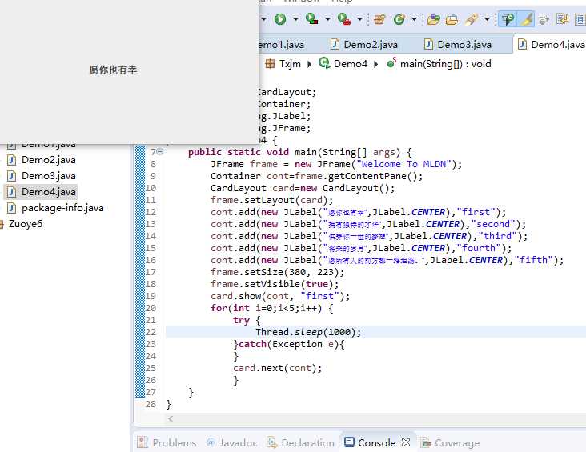The image size is (586, 452).
Task: Click the Open Task folder icon
Action: 452,18
